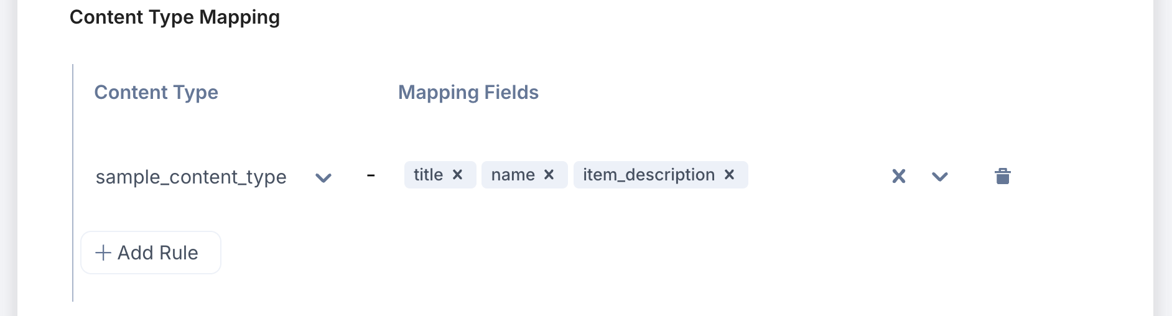Click the dash separator between the fields
This screenshot has width=1172, height=316.
tap(371, 176)
